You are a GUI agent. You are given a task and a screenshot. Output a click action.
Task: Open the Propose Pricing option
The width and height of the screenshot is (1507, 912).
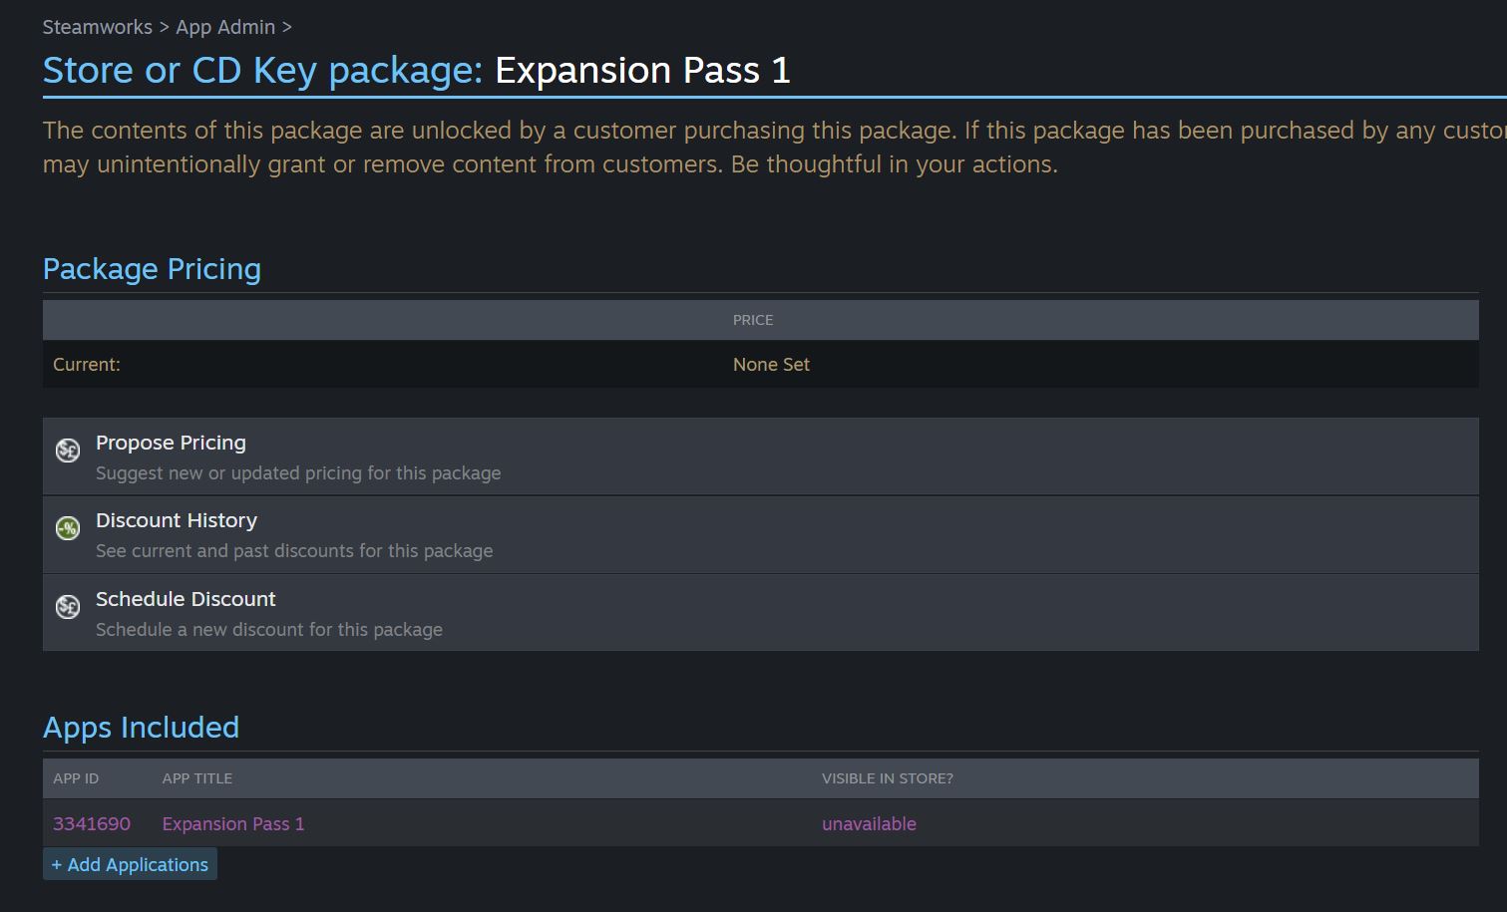[171, 443]
